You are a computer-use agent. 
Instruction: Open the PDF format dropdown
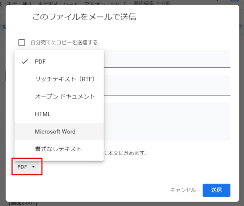point(27,167)
